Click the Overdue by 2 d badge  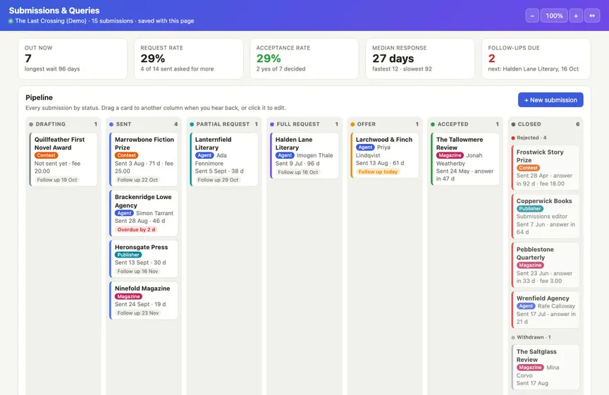pos(136,229)
